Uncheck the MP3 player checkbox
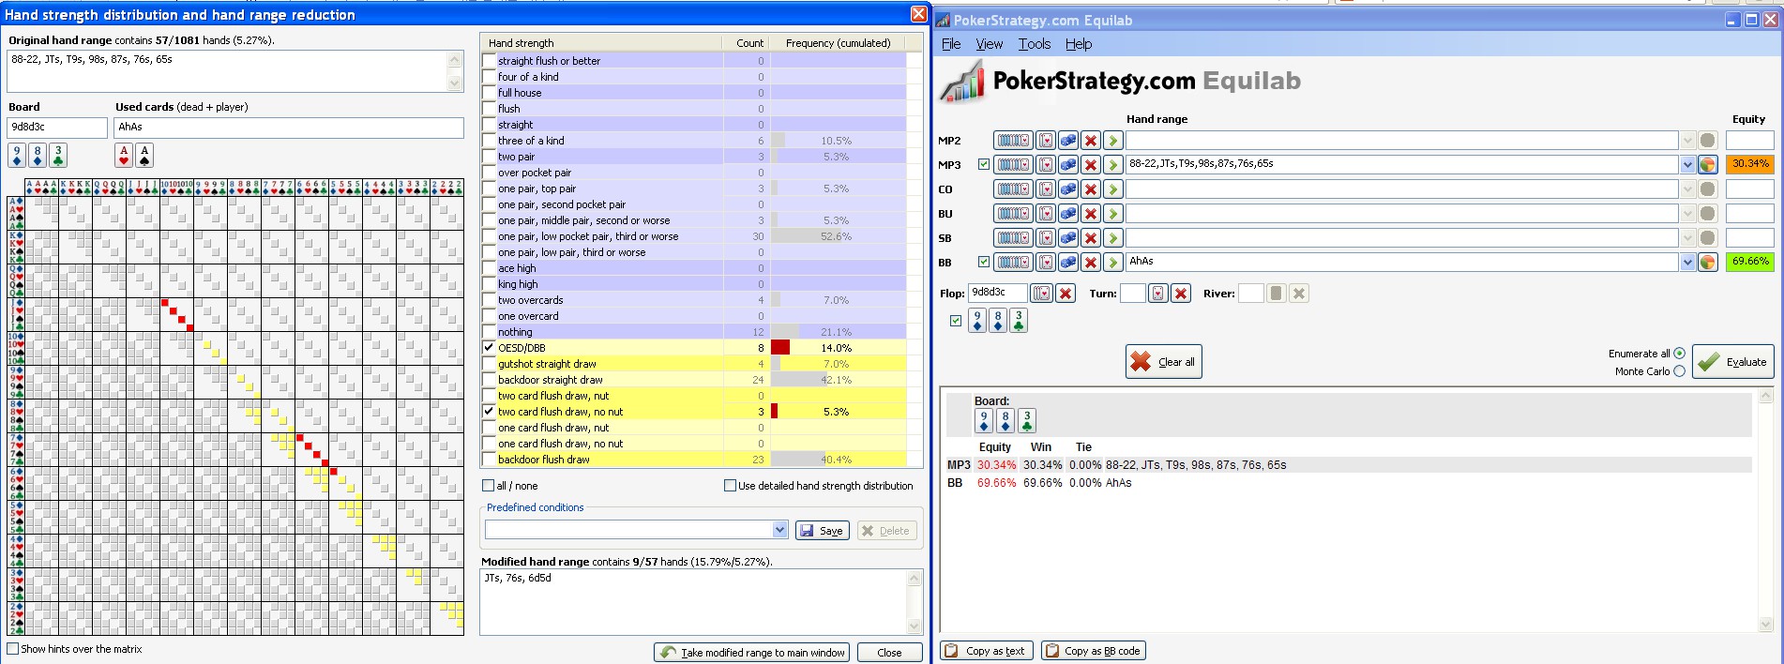1784x664 pixels. [x=984, y=164]
